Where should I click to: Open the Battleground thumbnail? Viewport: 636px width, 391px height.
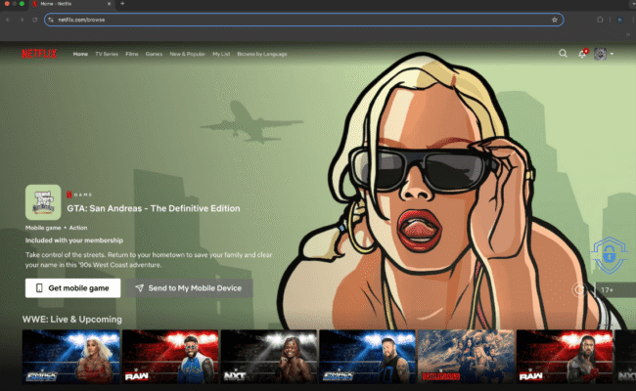(466, 357)
